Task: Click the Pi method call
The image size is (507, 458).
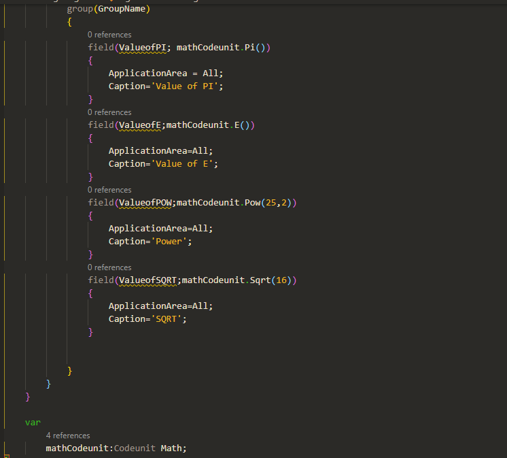Action: (249, 48)
